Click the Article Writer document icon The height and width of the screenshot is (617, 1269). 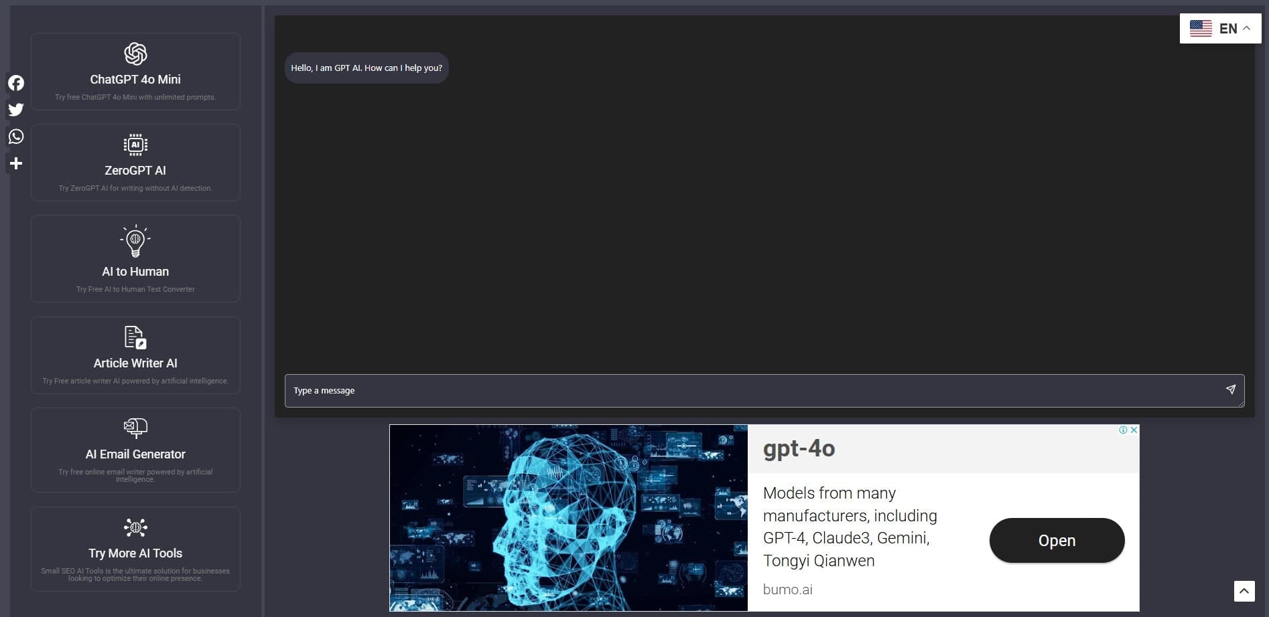135,337
